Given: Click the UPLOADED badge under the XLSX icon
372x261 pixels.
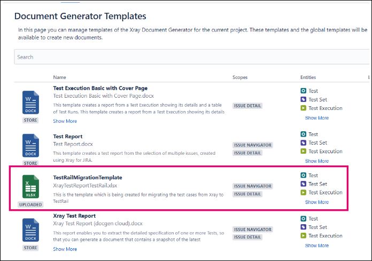Looking at the screenshot, I should click(30, 204).
